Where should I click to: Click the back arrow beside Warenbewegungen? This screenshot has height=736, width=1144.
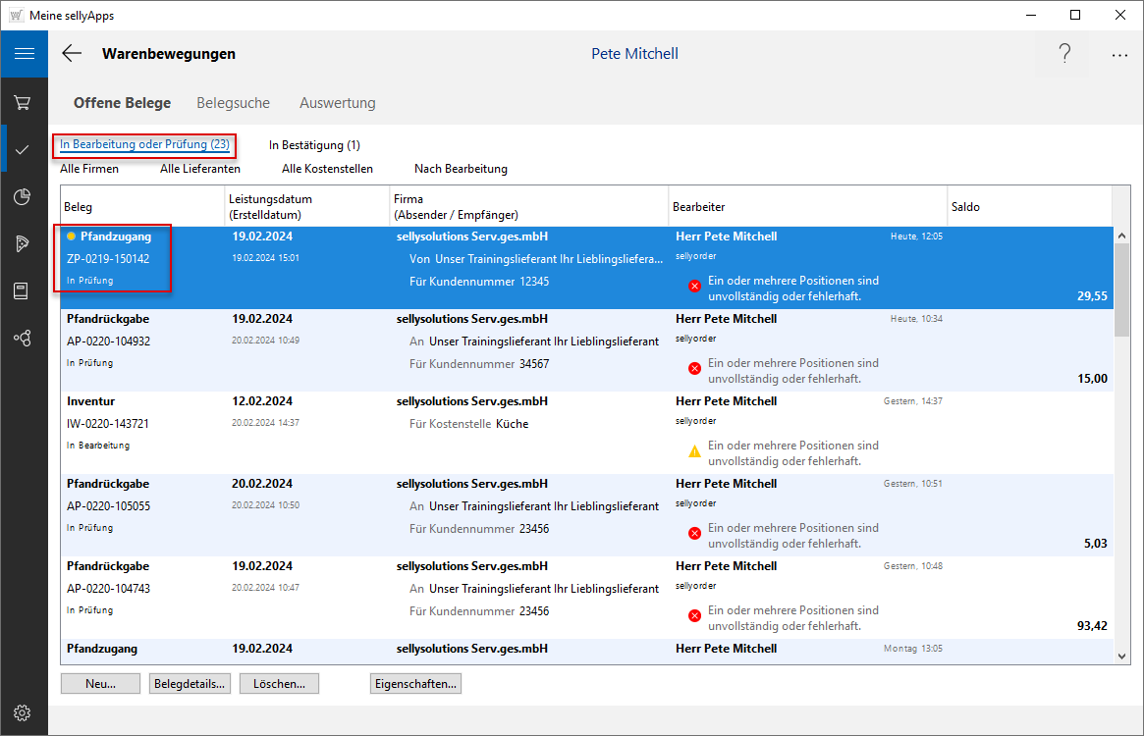[72, 54]
